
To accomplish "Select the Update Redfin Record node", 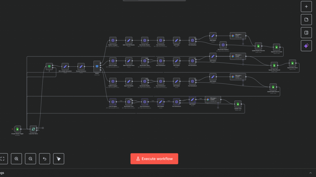I will 273,87.
